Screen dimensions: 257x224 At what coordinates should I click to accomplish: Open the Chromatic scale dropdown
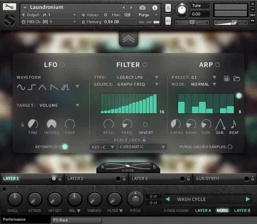click(142, 147)
